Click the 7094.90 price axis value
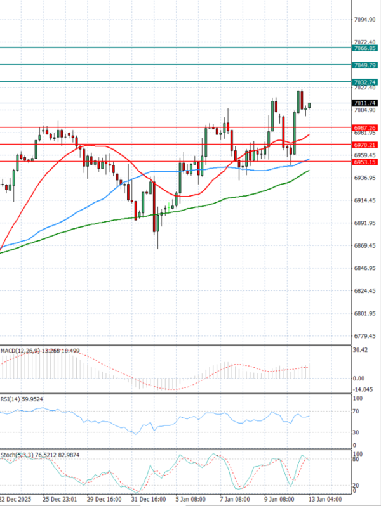This screenshot has width=381, height=506. pos(364,20)
